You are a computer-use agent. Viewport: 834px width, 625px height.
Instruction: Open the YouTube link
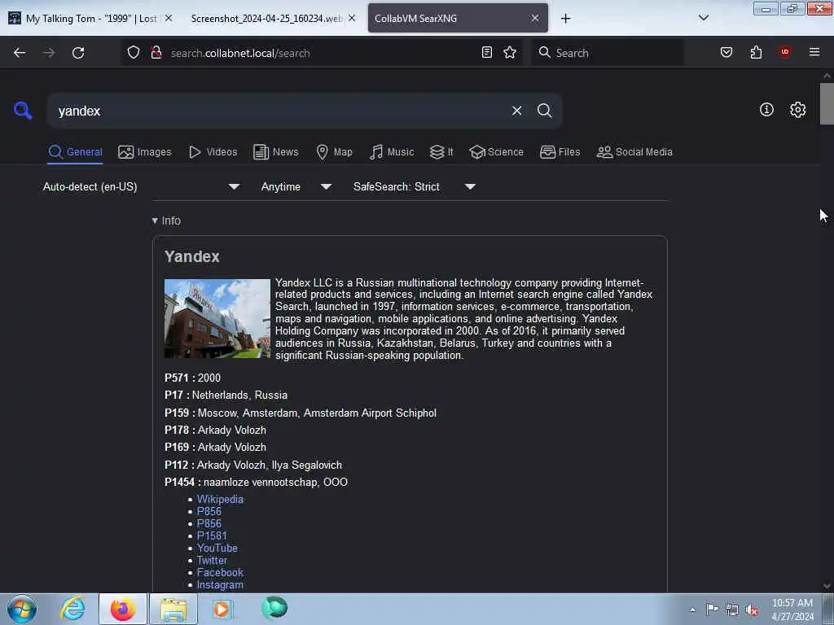pos(217,548)
